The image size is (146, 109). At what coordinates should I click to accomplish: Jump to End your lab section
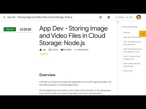[x=128, y=71]
